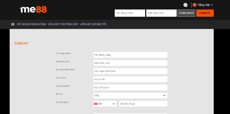Viewport: 230px width, 114px height.
Task: Click the Xác nhận Mật khẩu input
Action: point(130,71)
